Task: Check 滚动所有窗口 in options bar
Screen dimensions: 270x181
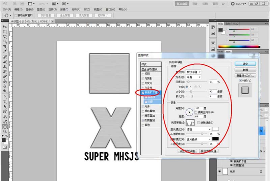Action: coord(16,16)
